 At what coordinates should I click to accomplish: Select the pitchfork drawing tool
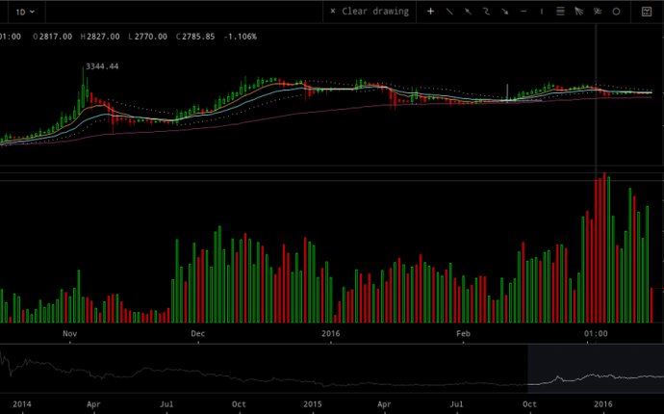point(598,12)
